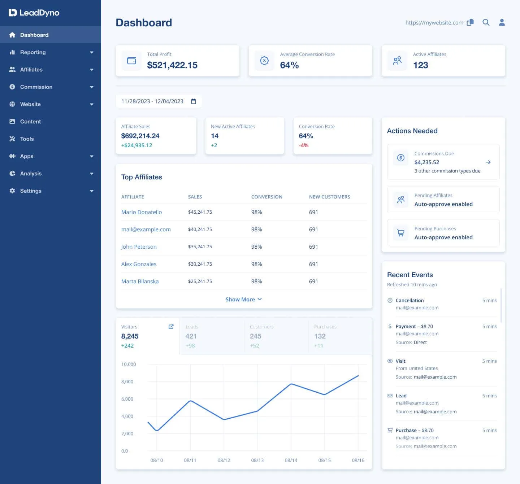Sort table by the SALES column header
The height and width of the screenshot is (484, 520).
tap(195, 197)
